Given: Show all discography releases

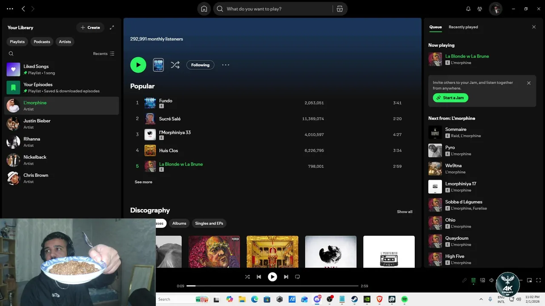Looking at the screenshot, I should 404,212.
